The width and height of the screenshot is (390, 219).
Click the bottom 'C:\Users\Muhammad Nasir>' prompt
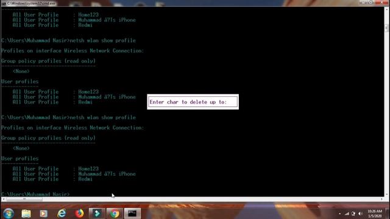pos(35,194)
